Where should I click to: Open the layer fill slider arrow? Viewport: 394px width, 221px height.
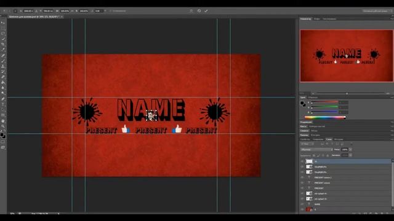350,155
